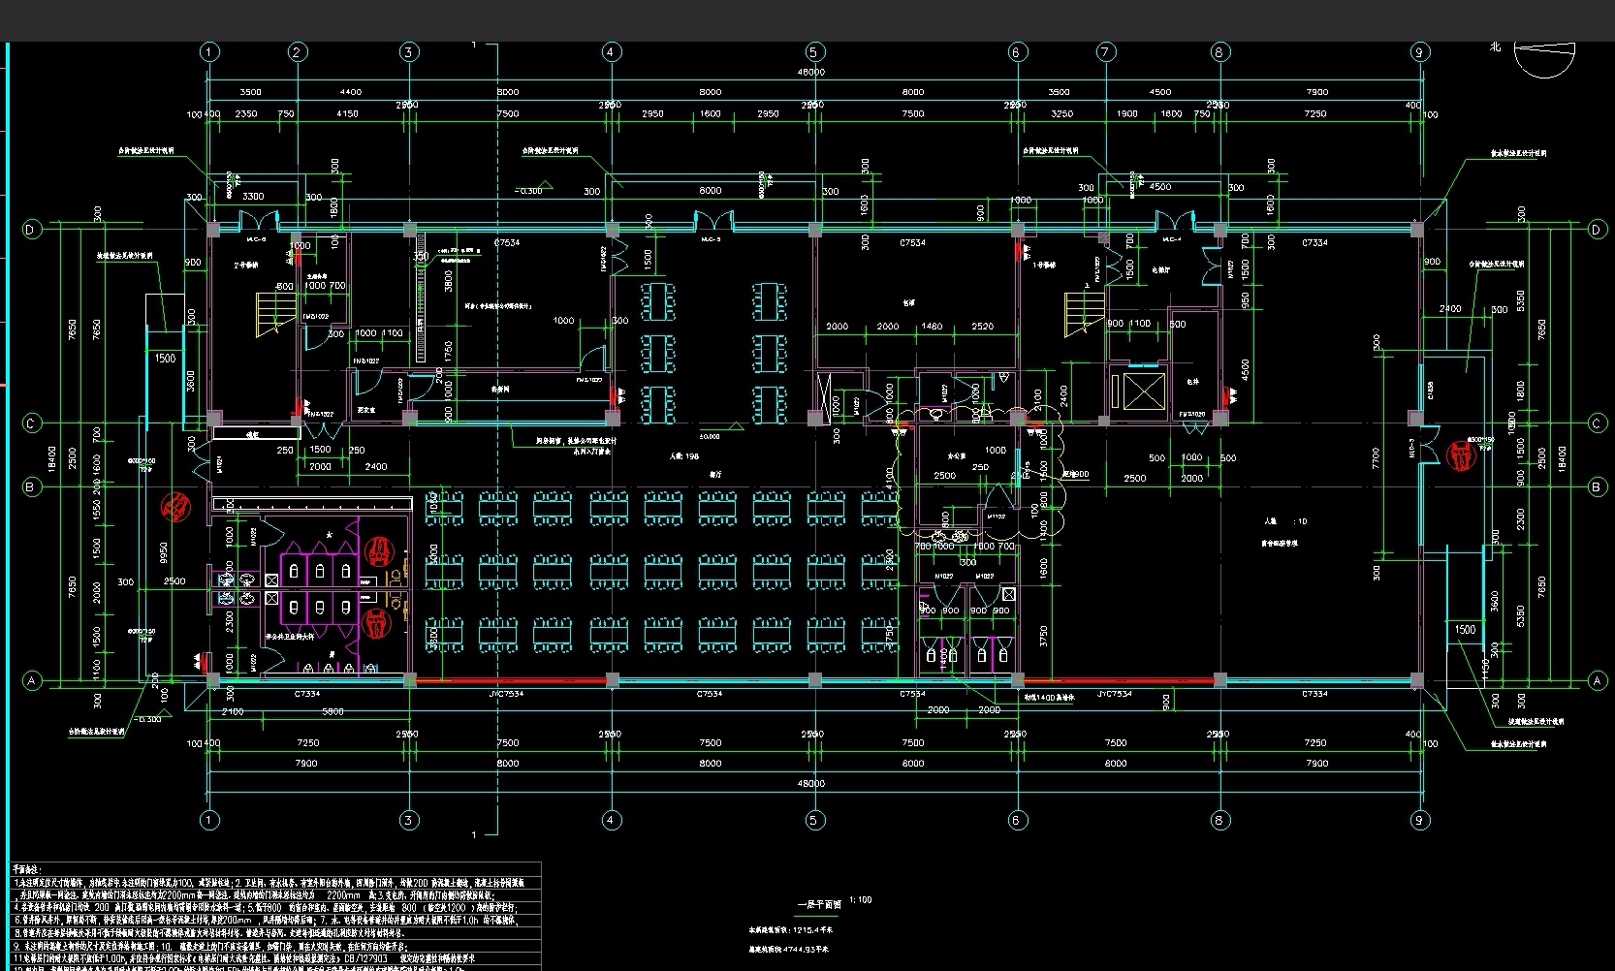Click right-side axis bubble D
Screen dimensions: 1615x971
(1598, 230)
